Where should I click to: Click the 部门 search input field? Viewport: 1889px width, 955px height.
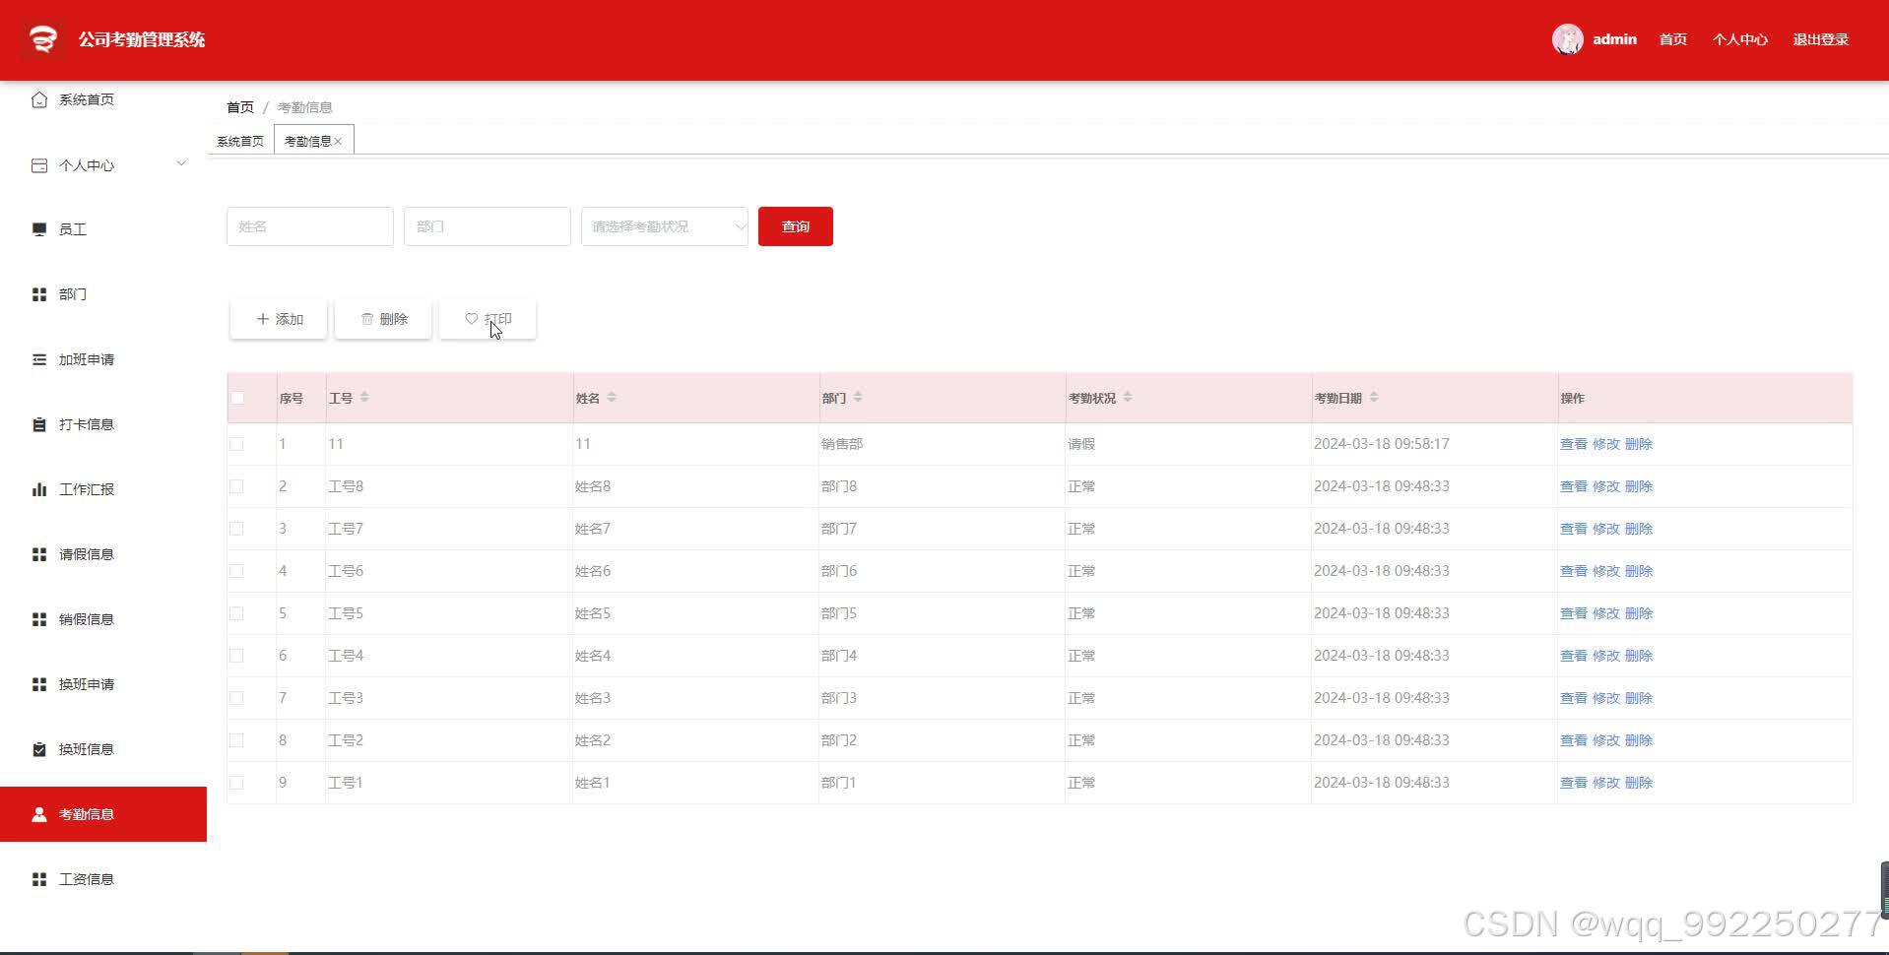488,226
